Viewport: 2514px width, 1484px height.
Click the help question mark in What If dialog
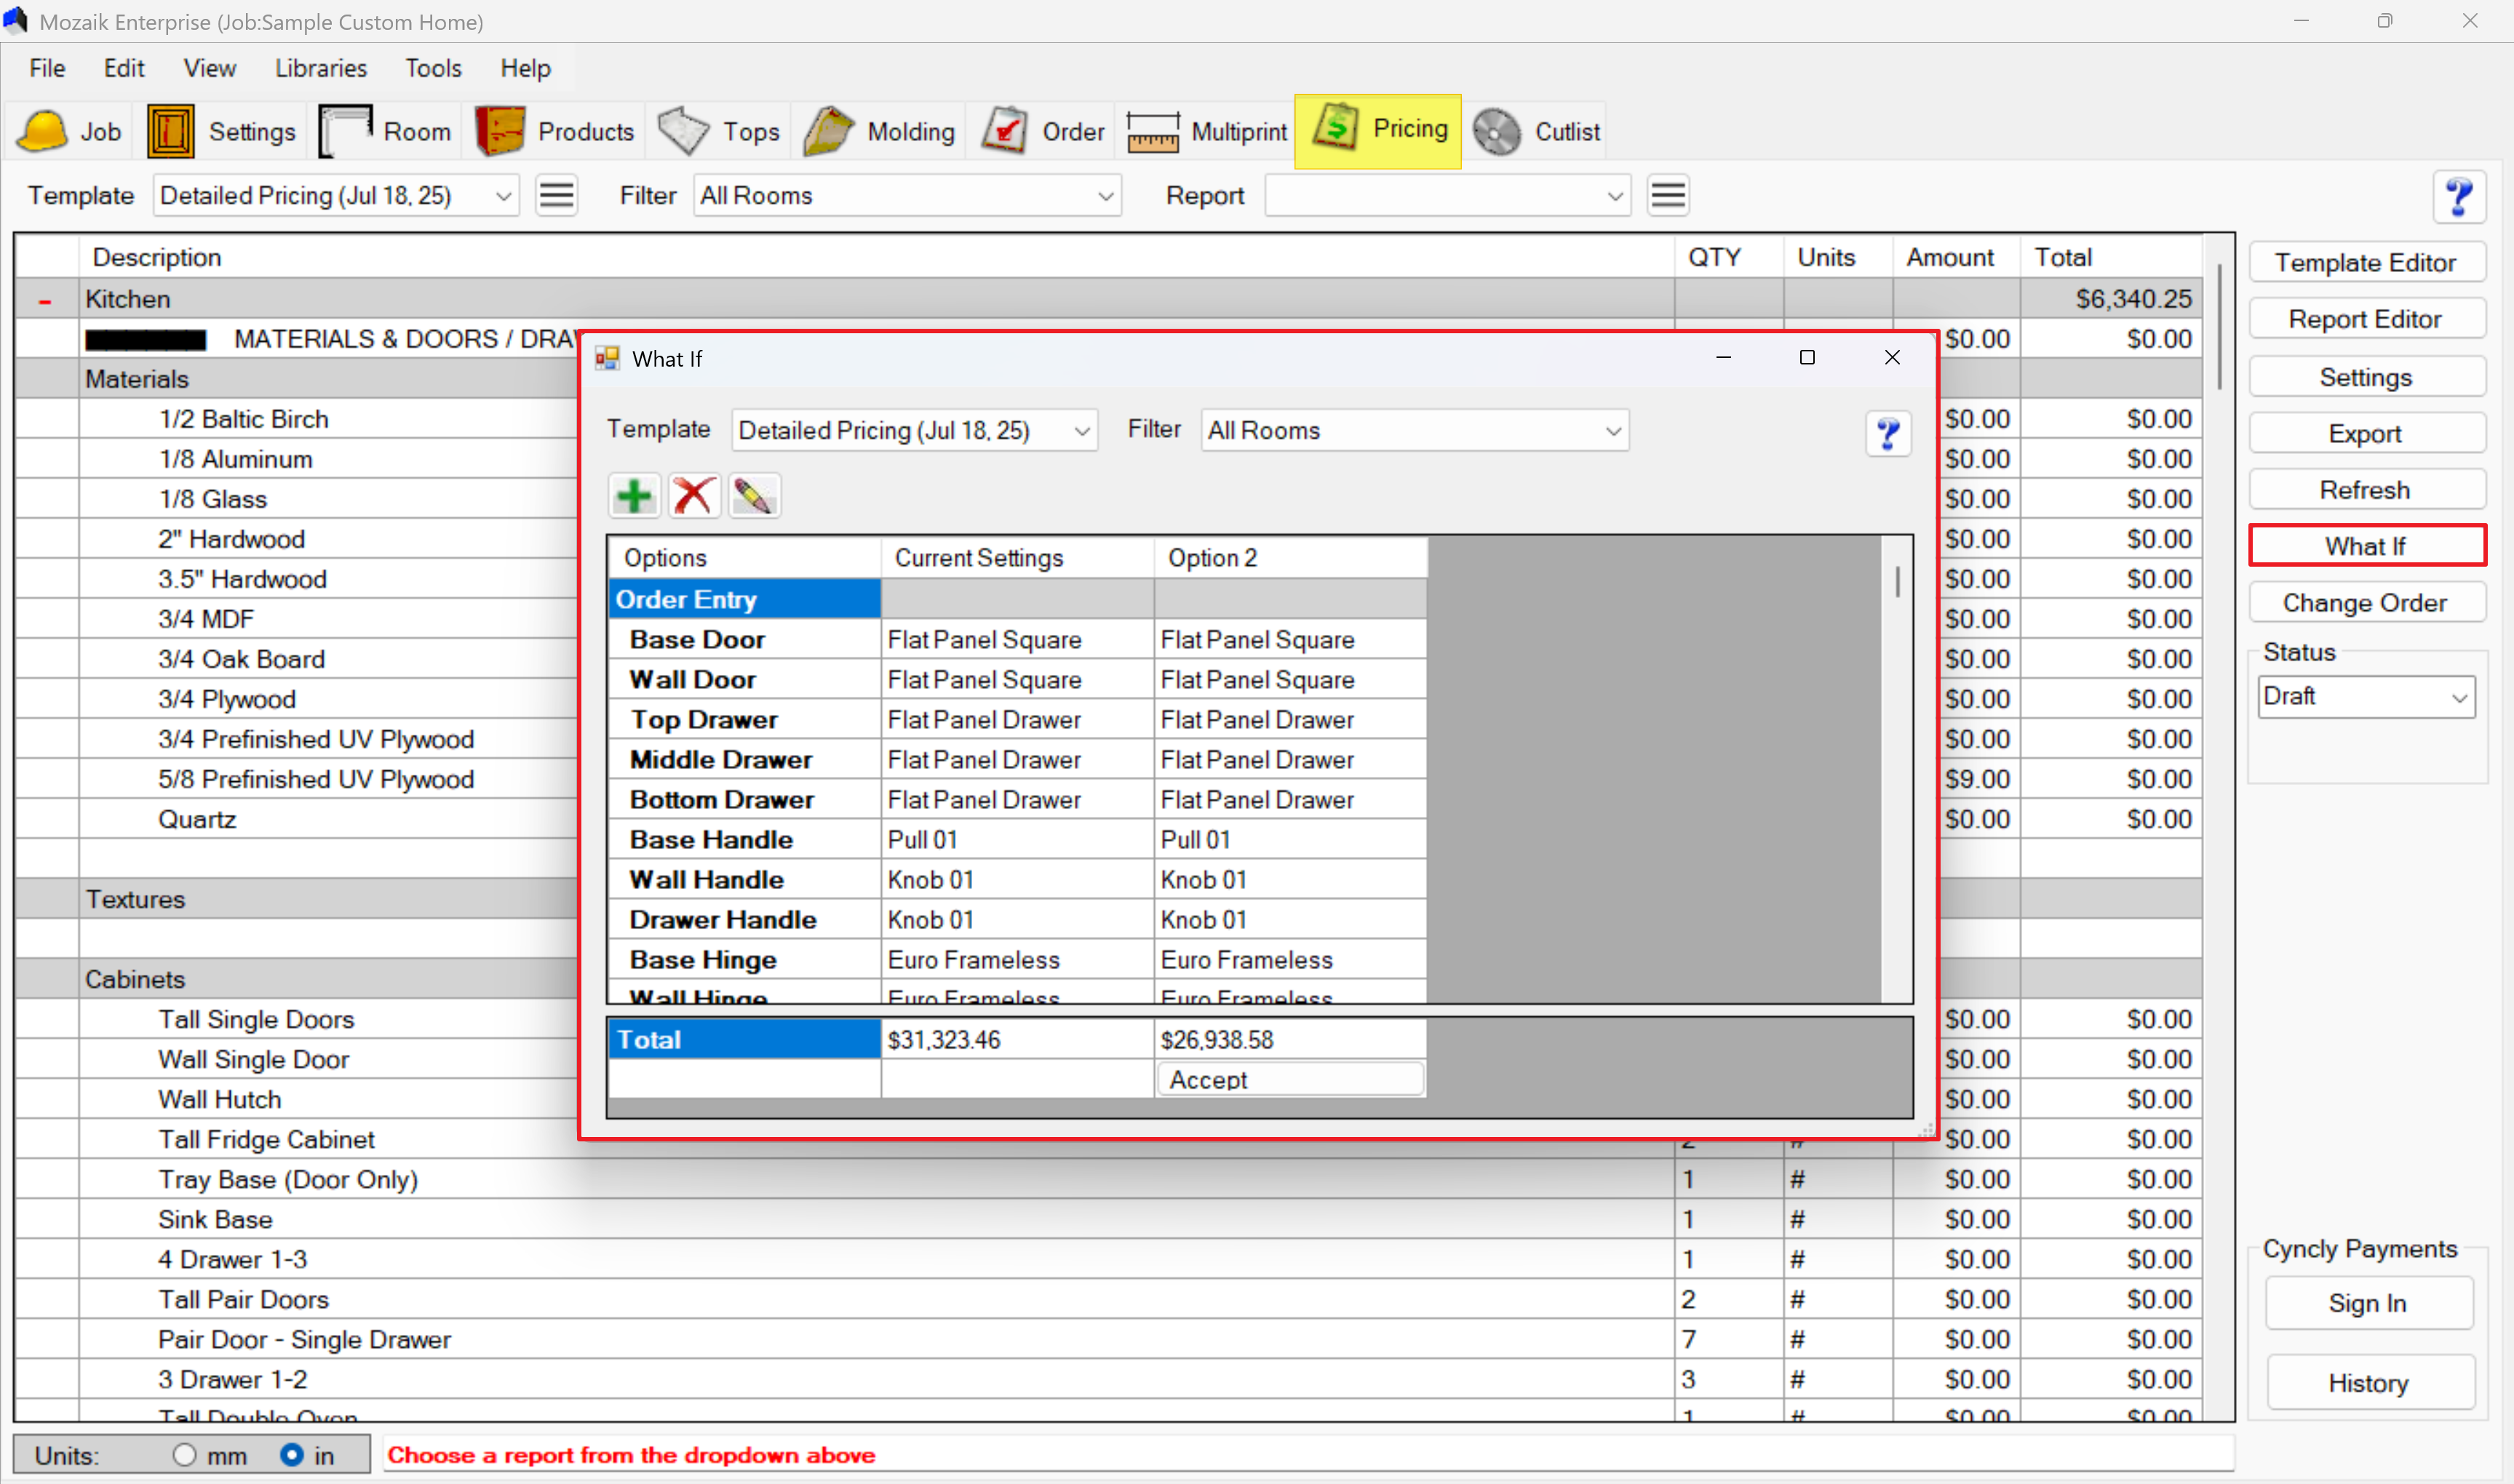[1887, 434]
